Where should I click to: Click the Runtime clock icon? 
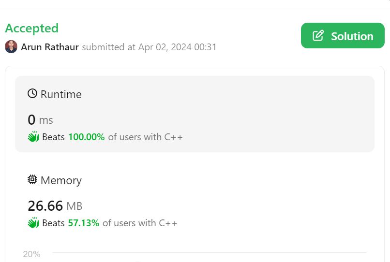(32, 94)
